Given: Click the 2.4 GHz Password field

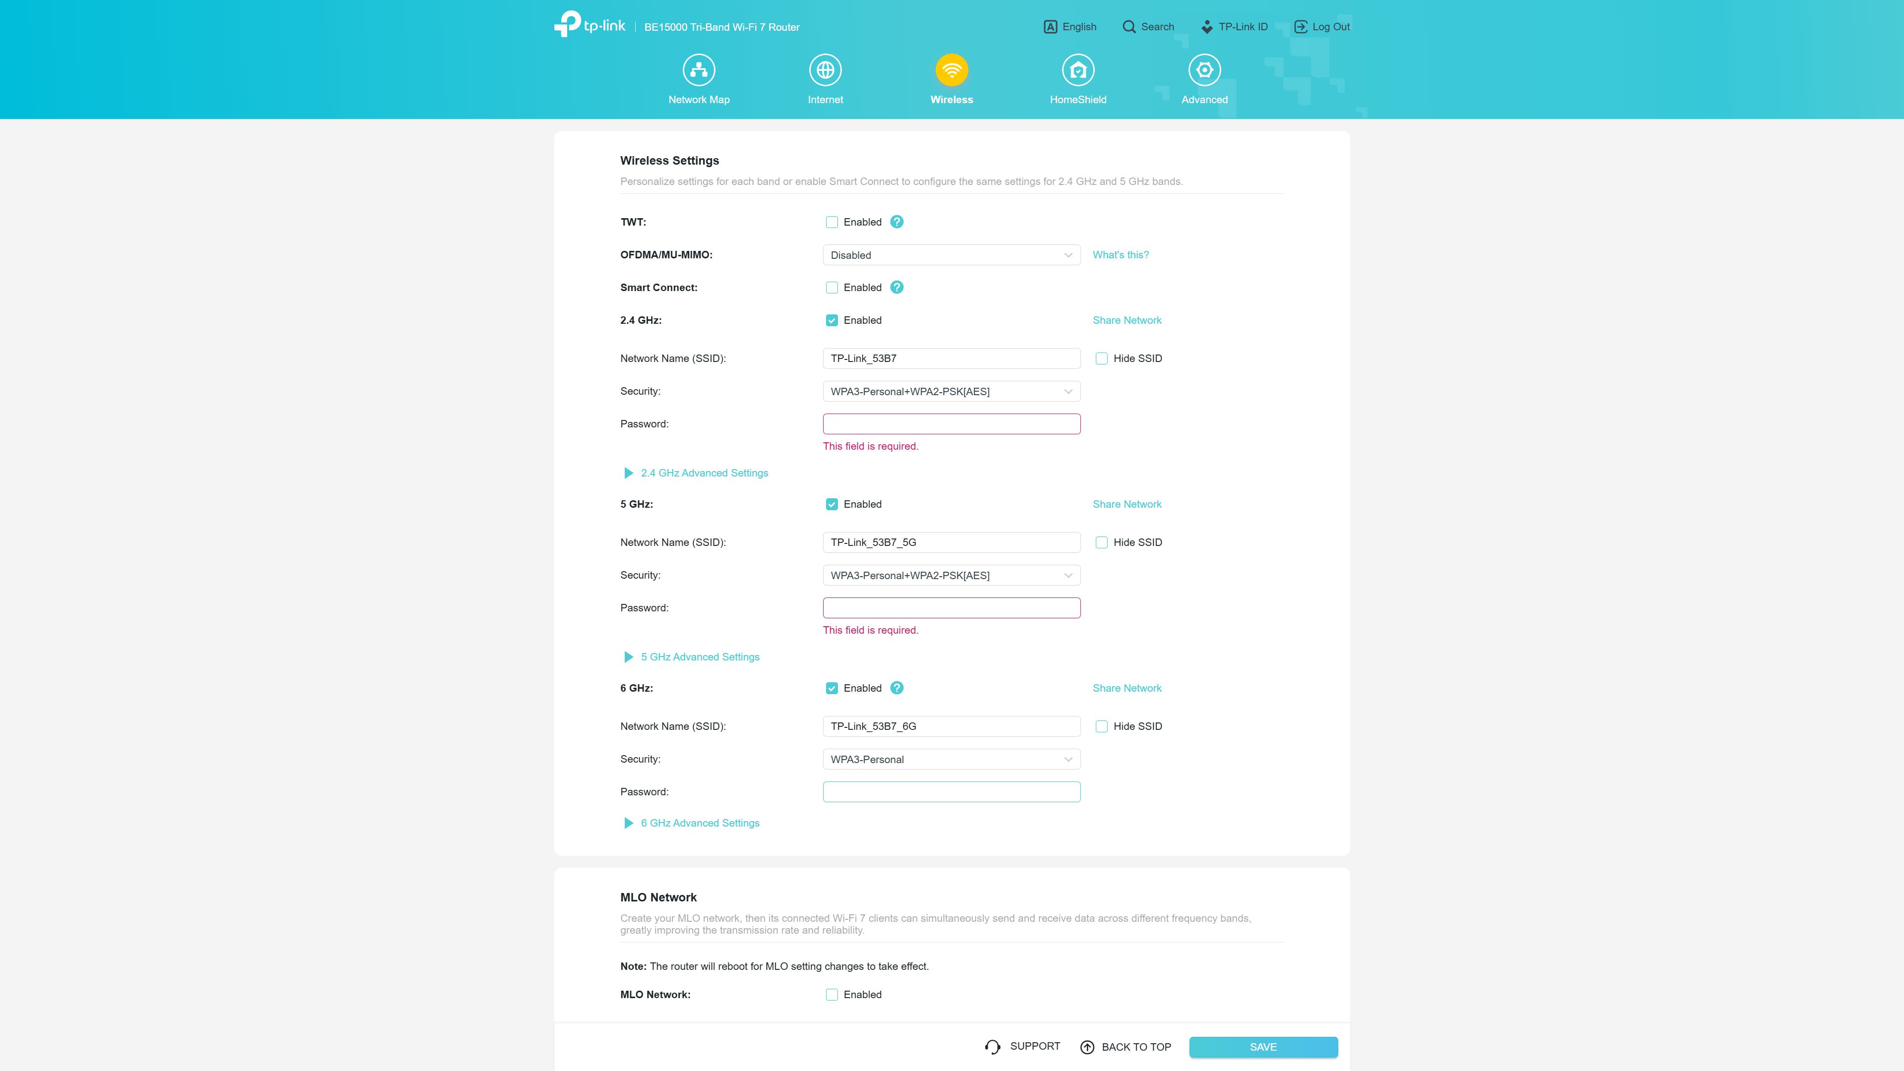Looking at the screenshot, I should (x=952, y=424).
